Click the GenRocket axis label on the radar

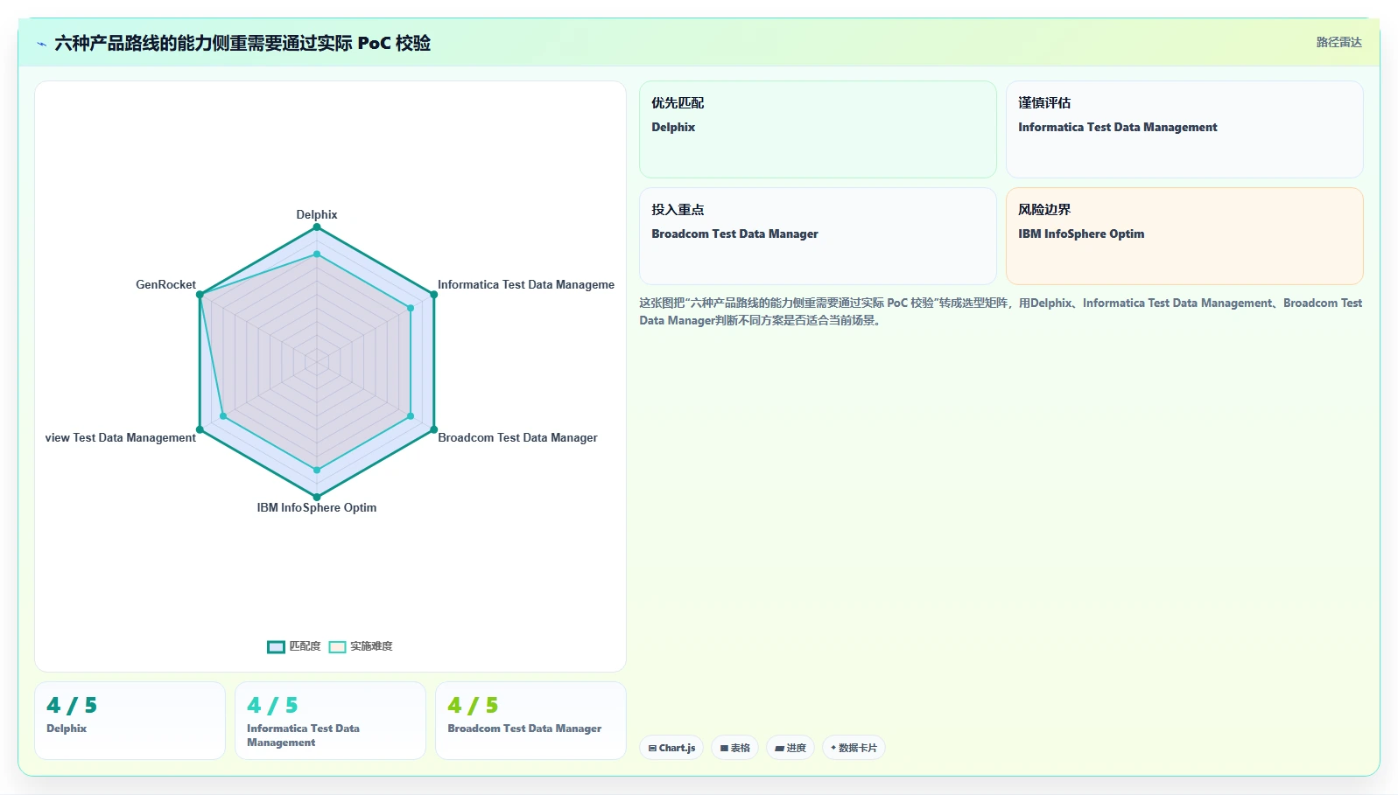click(165, 284)
